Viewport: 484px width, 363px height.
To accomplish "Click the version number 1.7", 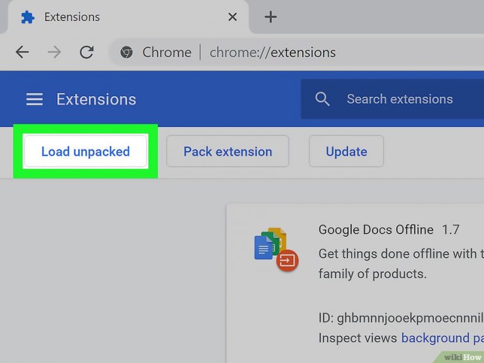I will pos(451,230).
